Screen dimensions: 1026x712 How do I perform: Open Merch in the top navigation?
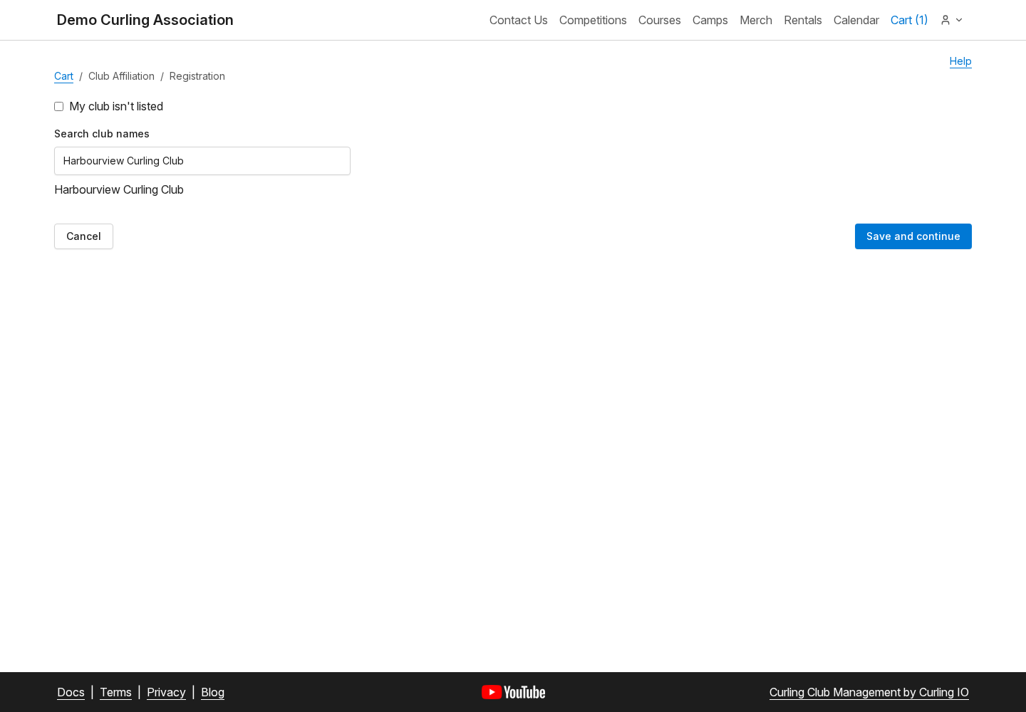[x=756, y=20]
